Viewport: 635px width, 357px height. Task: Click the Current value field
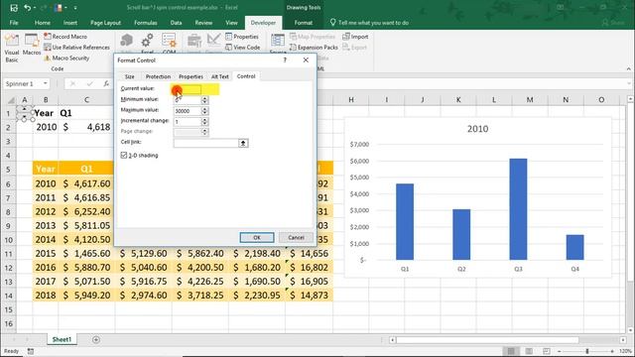(188, 89)
